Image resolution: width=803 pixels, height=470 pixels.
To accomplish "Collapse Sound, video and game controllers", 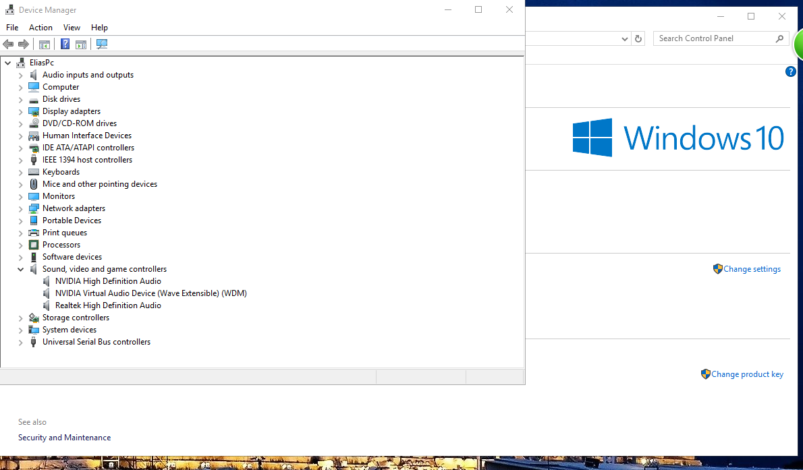I will pos(20,269).
